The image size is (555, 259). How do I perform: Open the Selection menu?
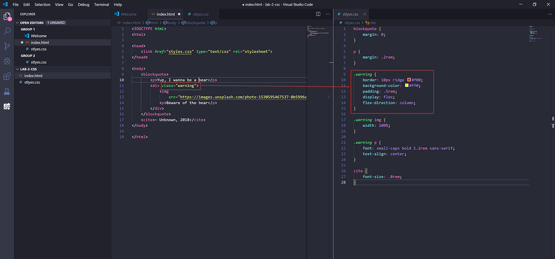(x=42, y=4)
